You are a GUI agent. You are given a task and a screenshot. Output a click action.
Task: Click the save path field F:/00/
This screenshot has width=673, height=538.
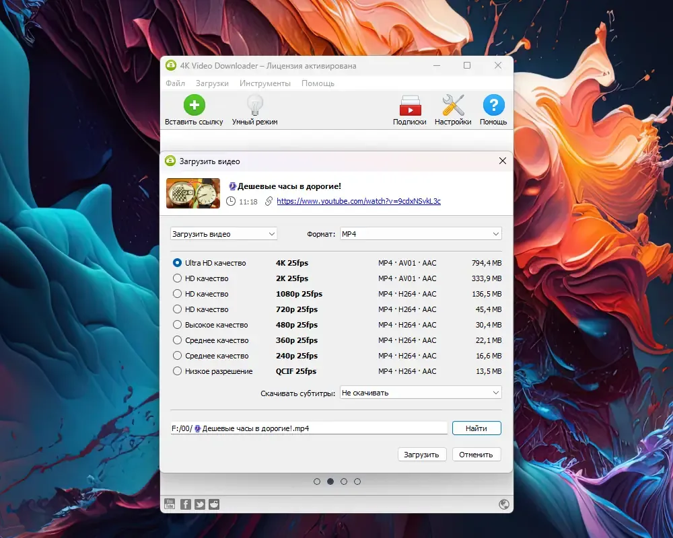point(309,428)
